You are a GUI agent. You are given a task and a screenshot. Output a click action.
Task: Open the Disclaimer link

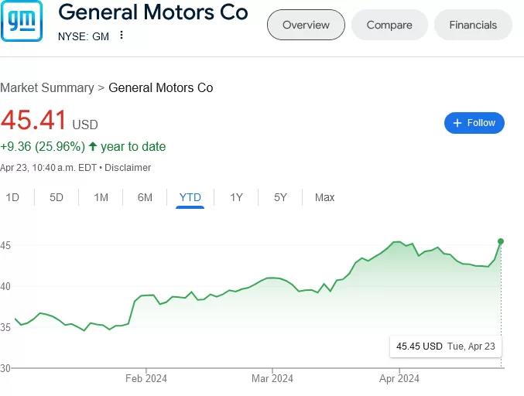coord(128,167)
